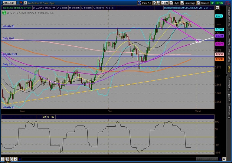Viewport: 232px width, 163px height.
Task: Click the orange 0.8739 price bubble
Action: pyautogui.click(x=219, y=59)
